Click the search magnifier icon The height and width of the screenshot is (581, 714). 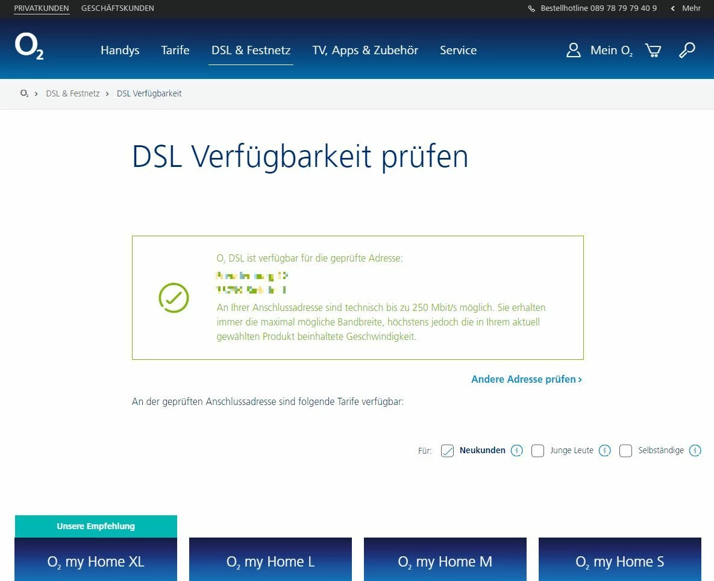[x=687, y=50]
